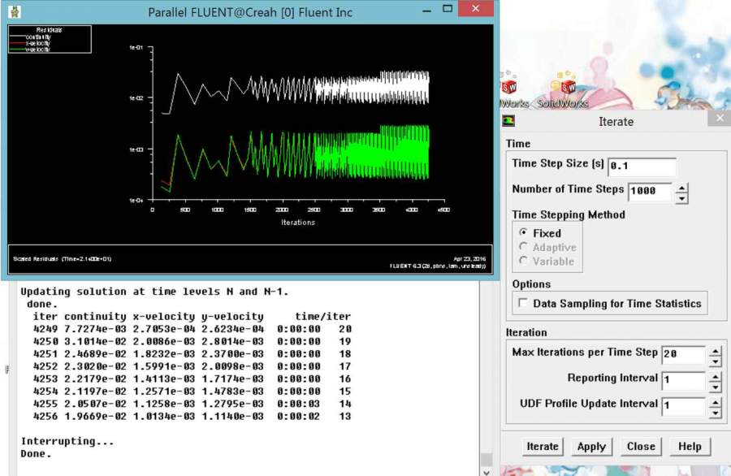Click the Residuals legend box
This screenshot has height=476, width=731.
tap(50, 39)
